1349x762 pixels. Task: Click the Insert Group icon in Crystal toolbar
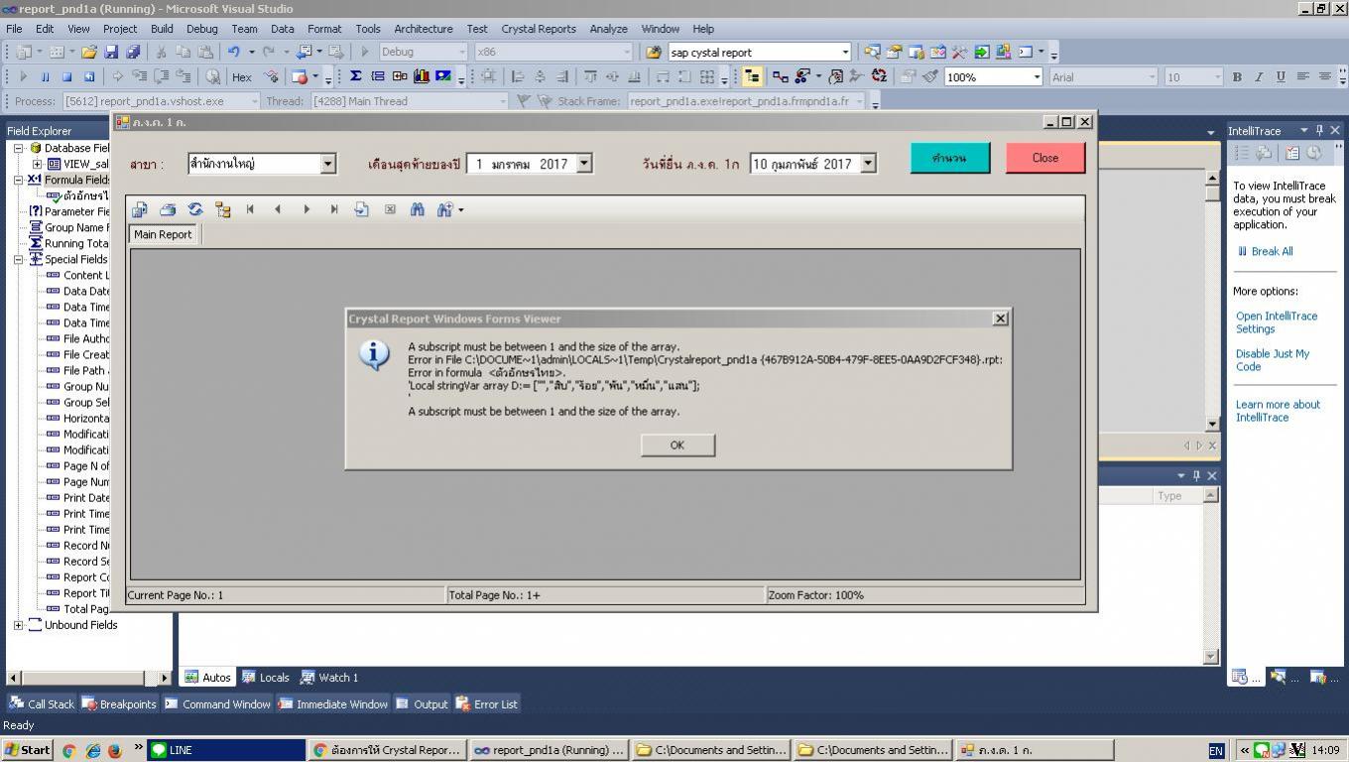tap(377, 76)
